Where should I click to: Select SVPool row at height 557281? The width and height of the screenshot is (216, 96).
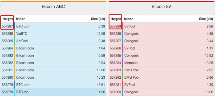click(161, 85)
